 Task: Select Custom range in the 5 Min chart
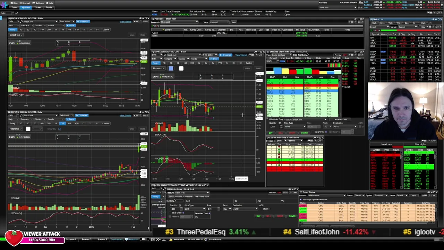(106, 30)
